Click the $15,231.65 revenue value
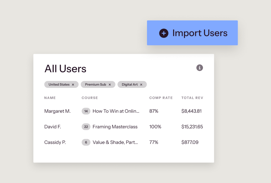 pos(192,127)
